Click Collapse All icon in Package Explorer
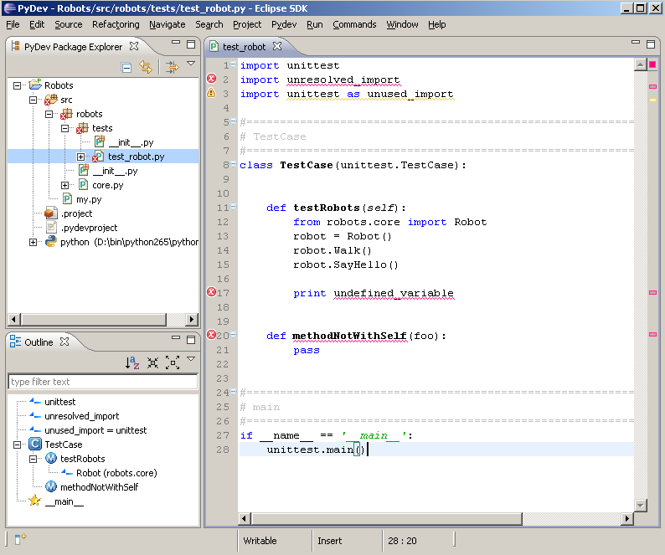This screenshot has width=665, height=555. 126,68
